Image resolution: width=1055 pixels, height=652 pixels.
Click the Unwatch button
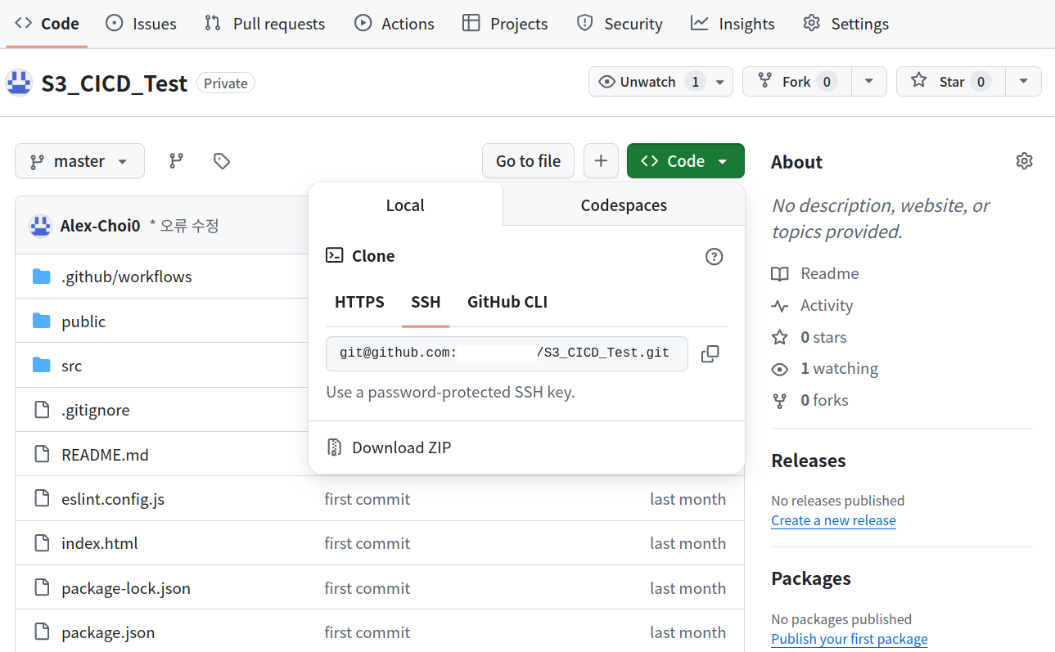[661, 82]
